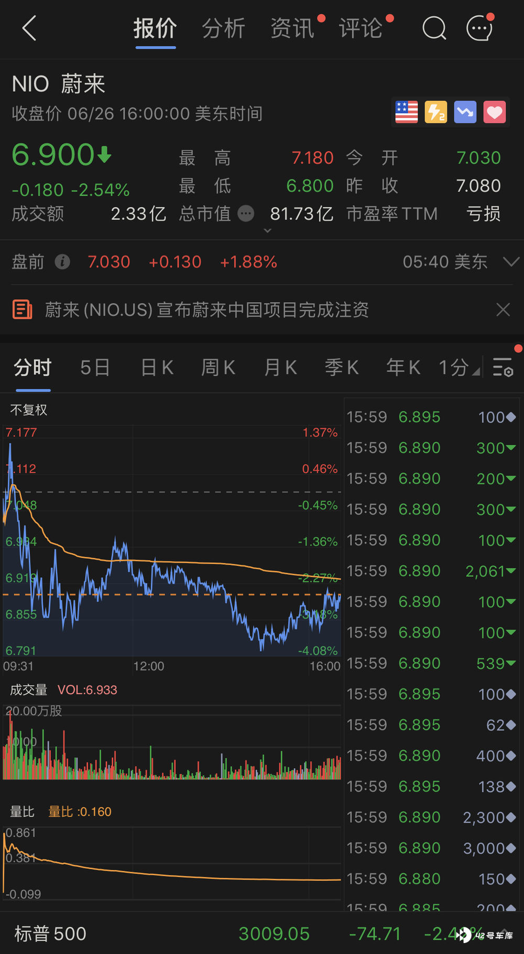
Task: Tap the 最低 value 6.800
Action: pos(310,186)
